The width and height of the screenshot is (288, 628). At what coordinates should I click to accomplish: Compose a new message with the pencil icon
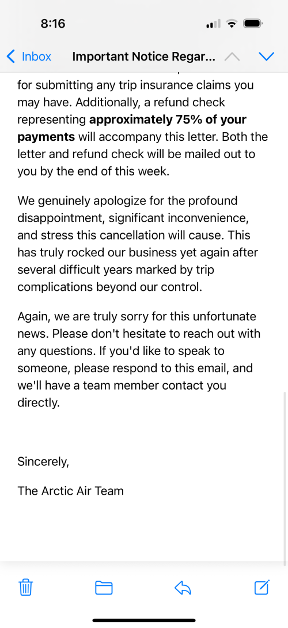pyautogui.click(x=262, y=587)
